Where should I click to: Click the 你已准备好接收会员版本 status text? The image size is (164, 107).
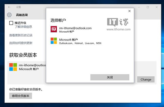[x=26, y=89]
